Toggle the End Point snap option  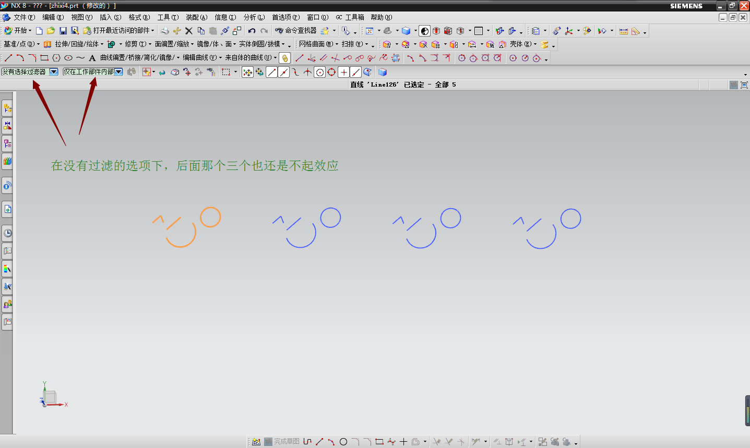[271, 72]
